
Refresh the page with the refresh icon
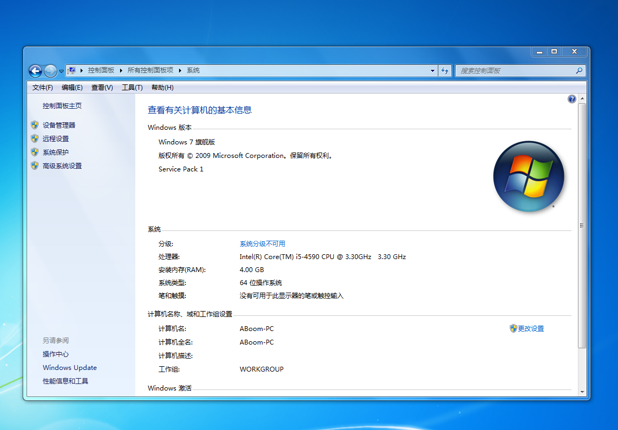[x=445, y=71]
